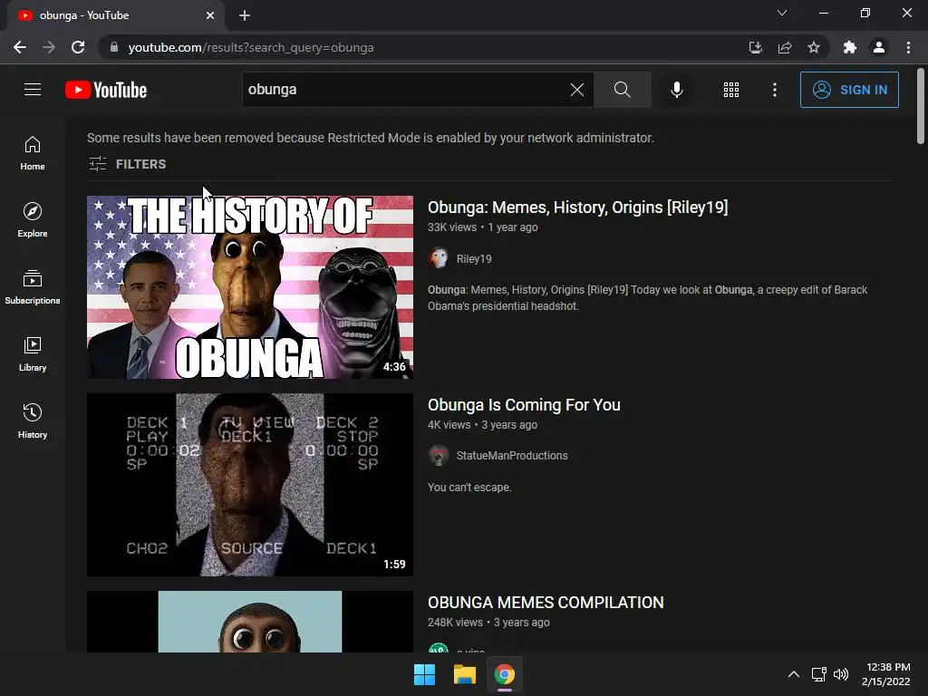The height and width of the screenshot is (696, 928).
Task: Go back with browser back arrow
Action: 20,47
